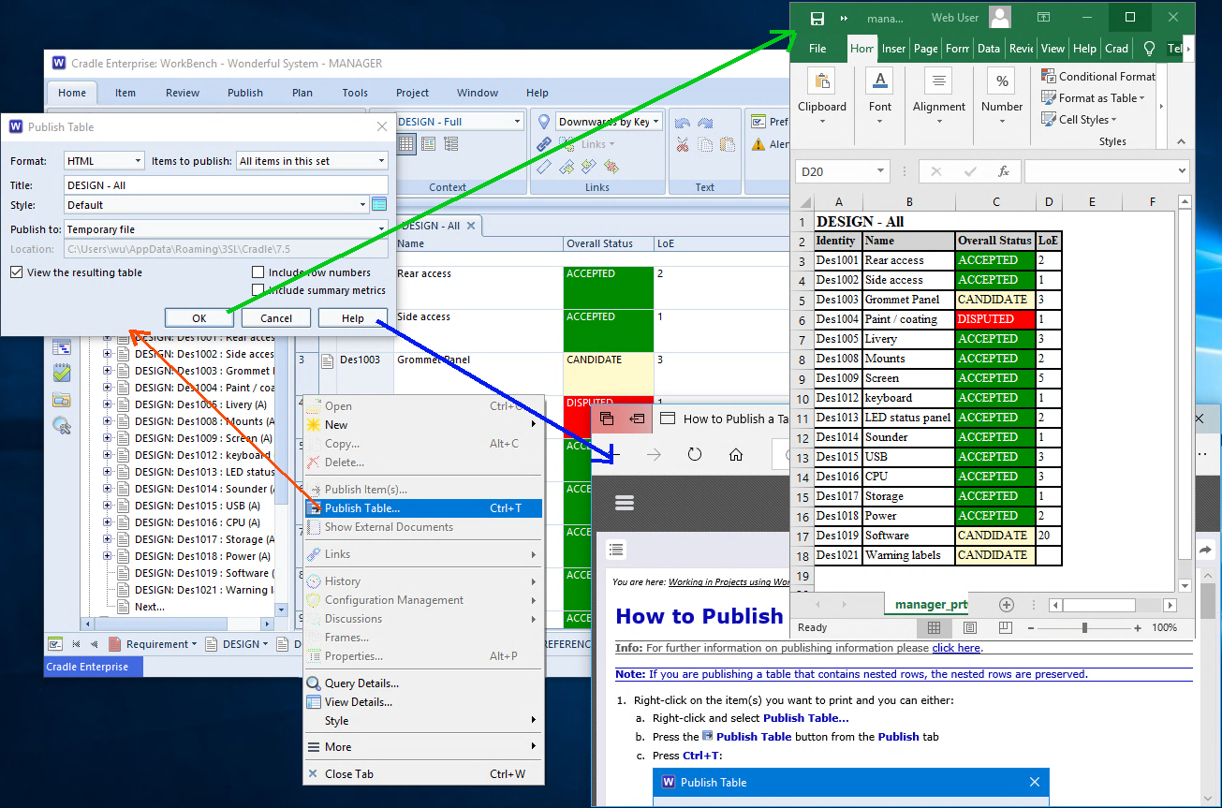The height and width of the screenshot is (808, 1222).
Task: Click the Excel zoom in plus button
Action: click(1138, 627)
